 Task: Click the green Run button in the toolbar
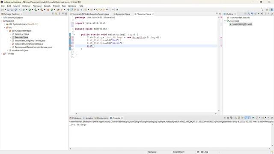[30, 10]
